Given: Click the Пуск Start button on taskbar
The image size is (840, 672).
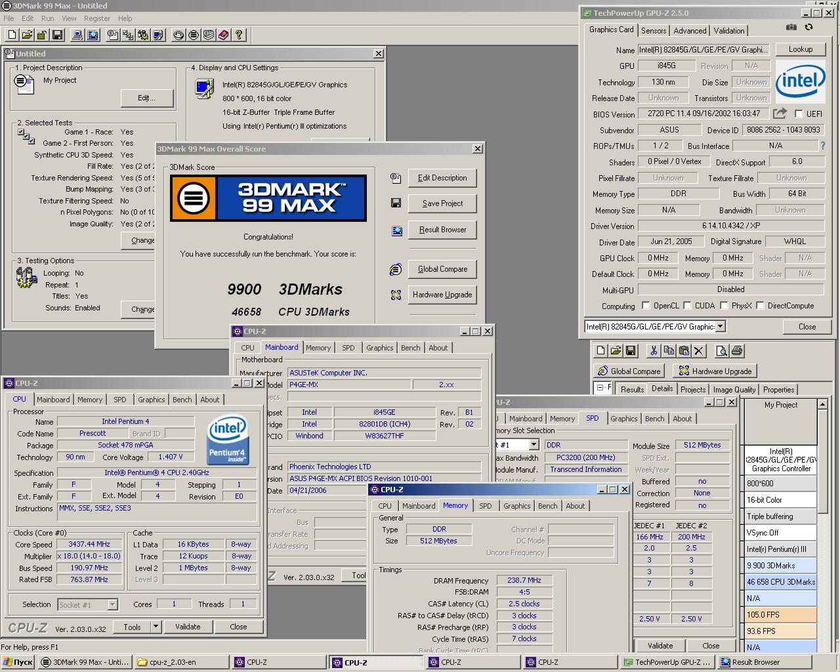Looking at the screenshot, I should click(x=18, y=662).
